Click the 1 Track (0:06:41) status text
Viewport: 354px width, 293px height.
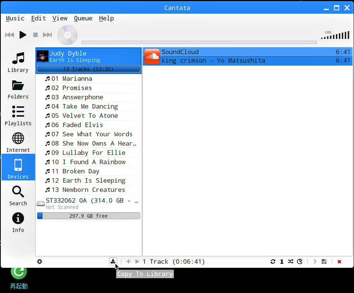[x=173, y=262]
